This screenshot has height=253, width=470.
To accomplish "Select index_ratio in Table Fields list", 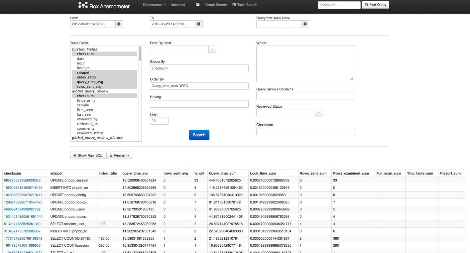I will pos(86,77).
